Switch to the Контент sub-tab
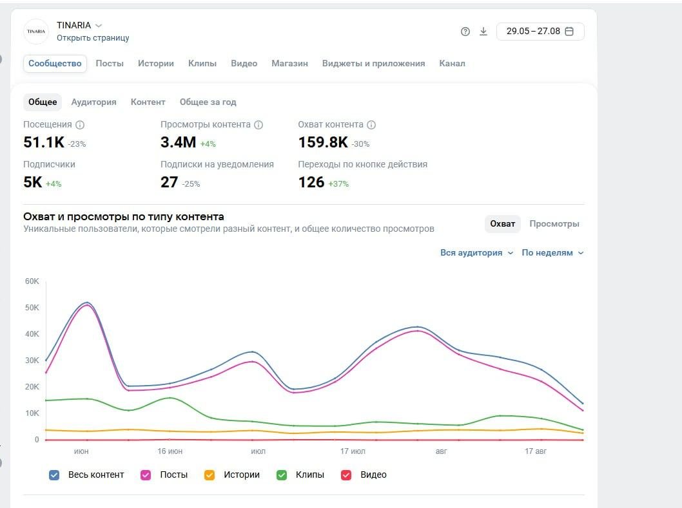Screen dimensions: 682x508 click(148, 102)
